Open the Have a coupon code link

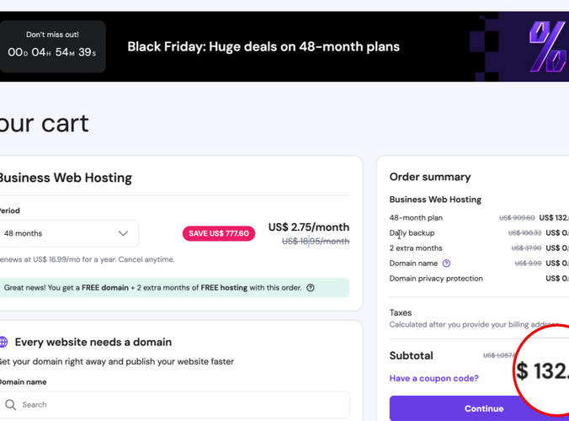coord(433,379)
